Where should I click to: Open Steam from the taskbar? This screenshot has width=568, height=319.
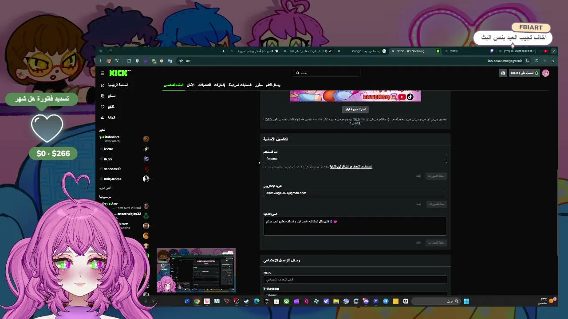click(x=246, y=301)
